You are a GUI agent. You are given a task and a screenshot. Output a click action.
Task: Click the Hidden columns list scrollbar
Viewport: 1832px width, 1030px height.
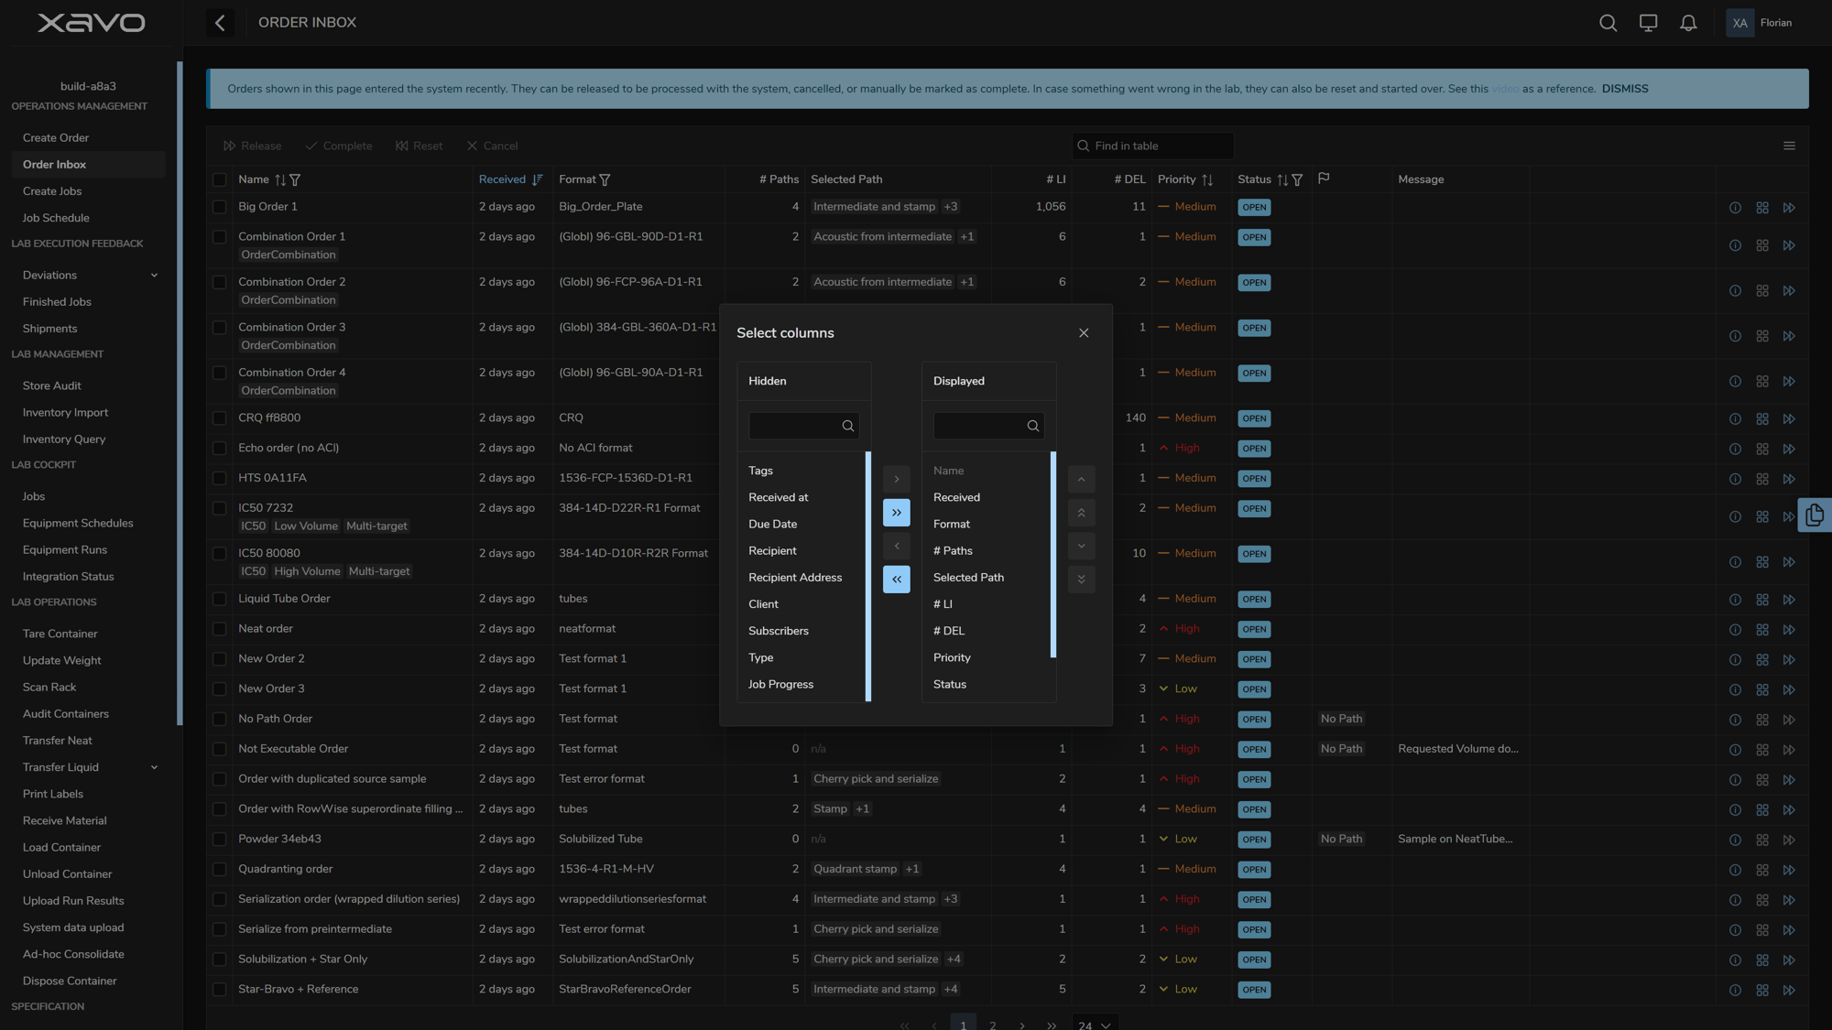[868, 577]
